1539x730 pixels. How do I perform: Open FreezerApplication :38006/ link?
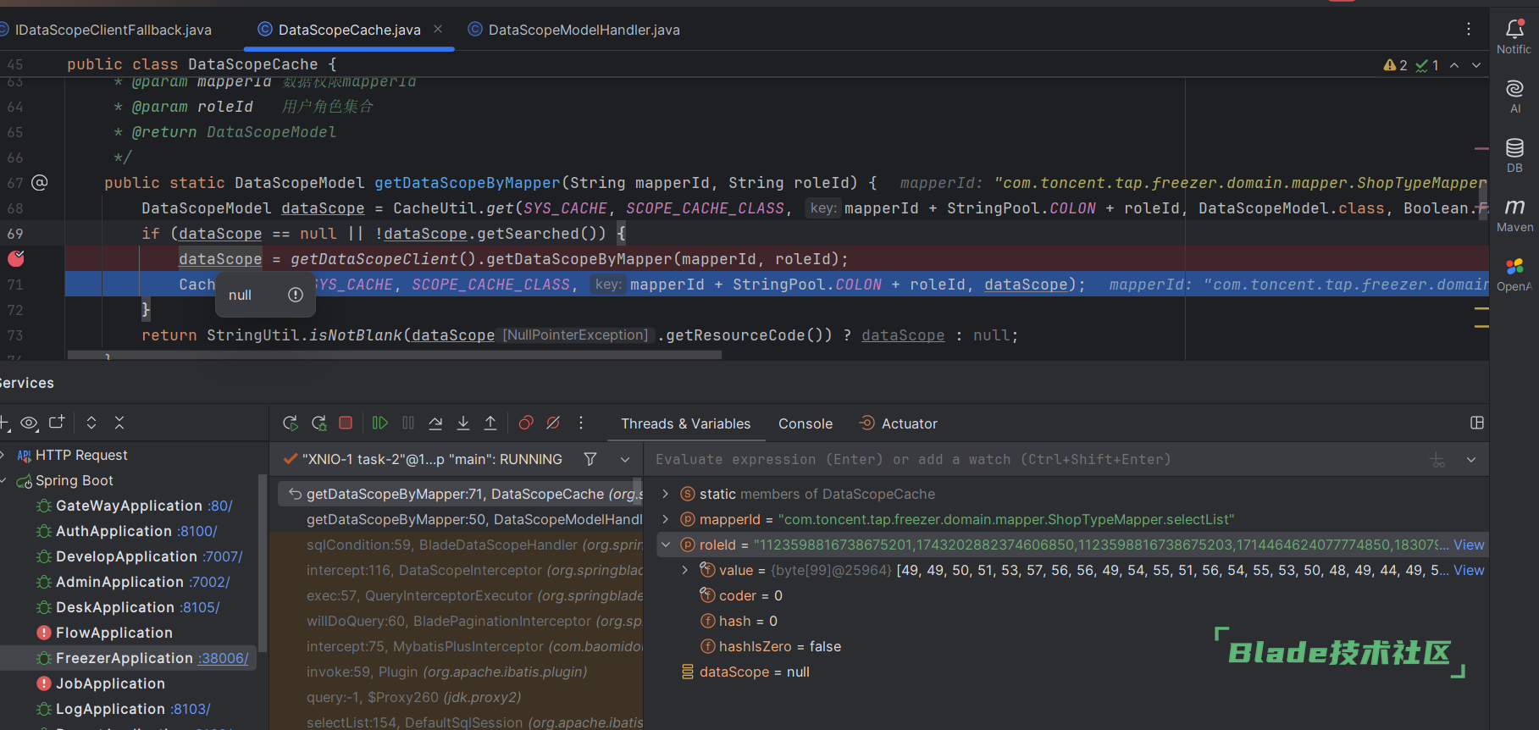click(x=223, y=658)
